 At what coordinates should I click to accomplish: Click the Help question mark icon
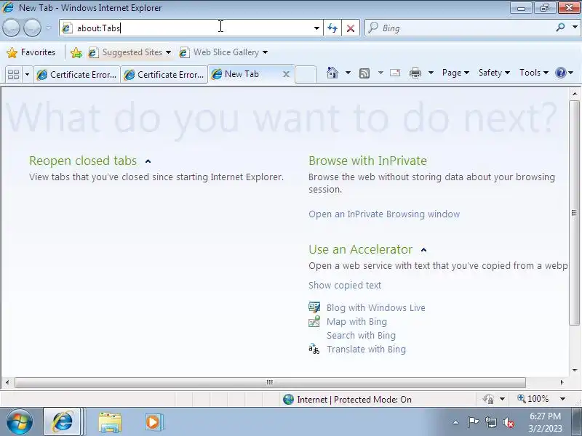click(x=560, y=73)
